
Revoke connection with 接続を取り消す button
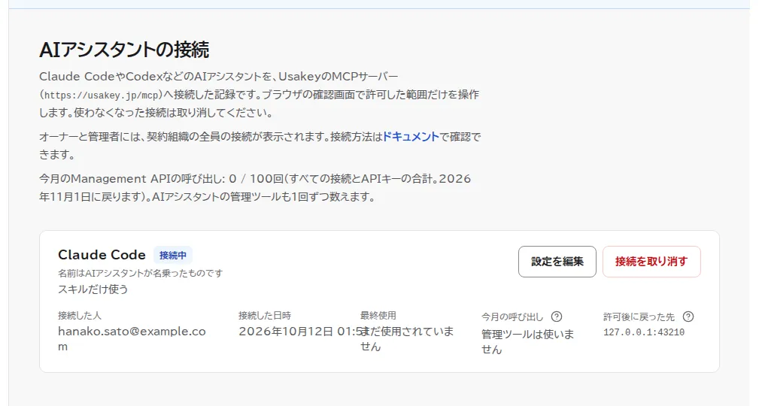tap(651, 262)
